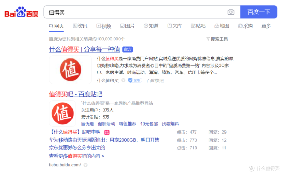The width and height of the screenshot is (282, 174).
Task: Open the 知道 tab
Action: click(151, 26)
